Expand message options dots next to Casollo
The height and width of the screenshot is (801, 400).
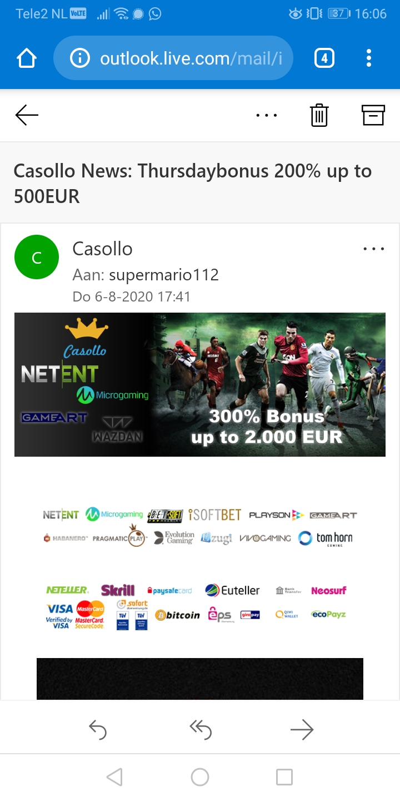[x=373, y=249]
